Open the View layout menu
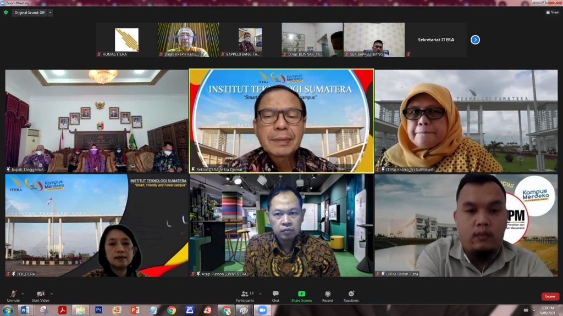This screenshot has width=563, height=316. pyautogui.click(x=552, y=12)
